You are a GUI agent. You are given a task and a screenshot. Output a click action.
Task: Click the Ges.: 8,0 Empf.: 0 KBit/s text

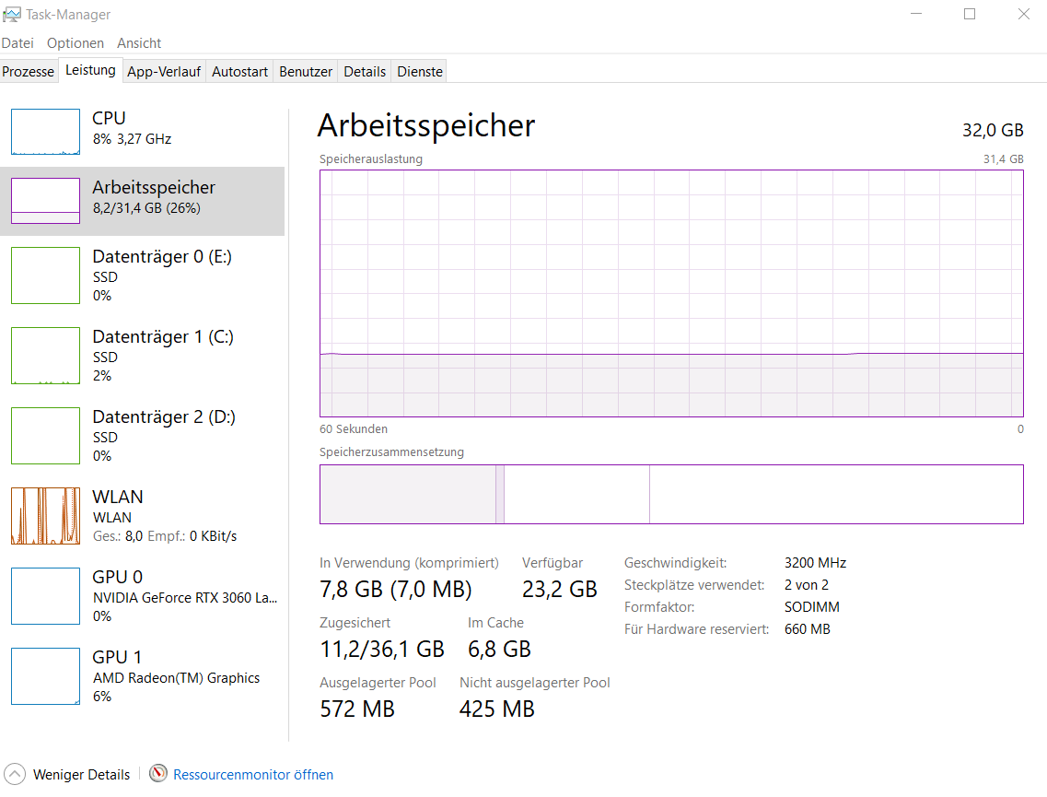coord(165,536)
